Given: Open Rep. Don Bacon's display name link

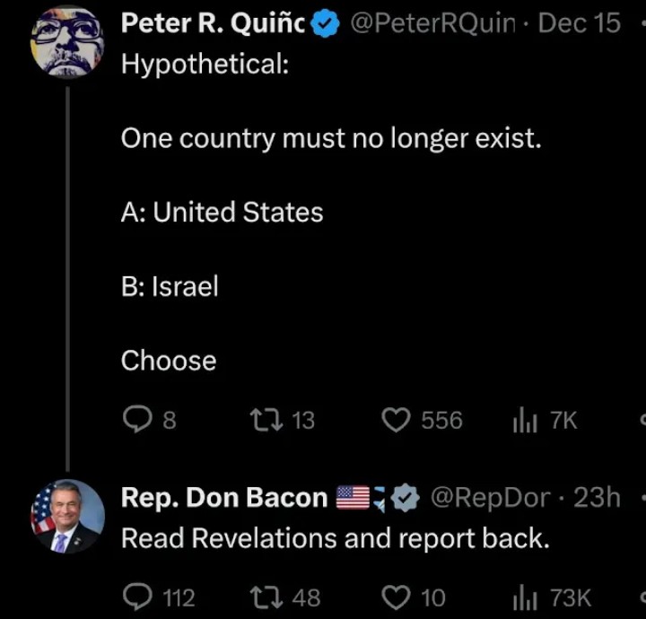Looking at the screenshot, I should point(224,497).
